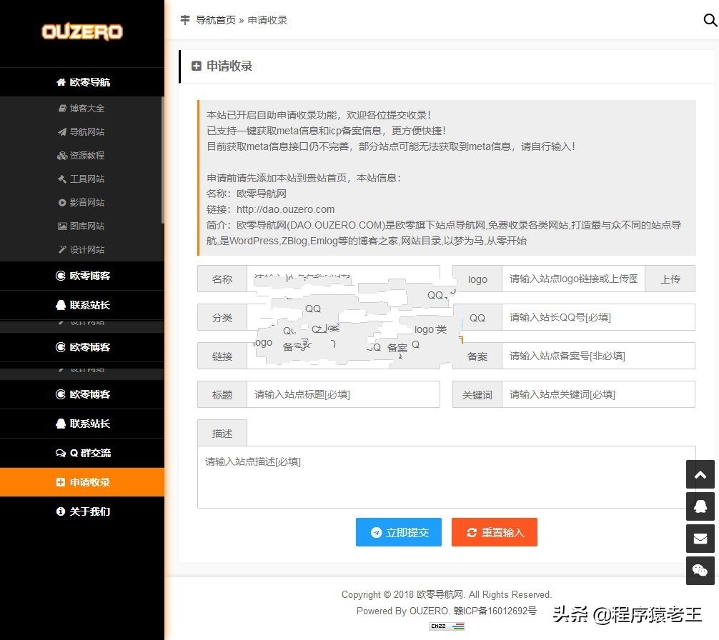Image resolution: width=719 pixels, height=640 pixels.
Task: Open the search magnifier icon
Action: point(710,20)
